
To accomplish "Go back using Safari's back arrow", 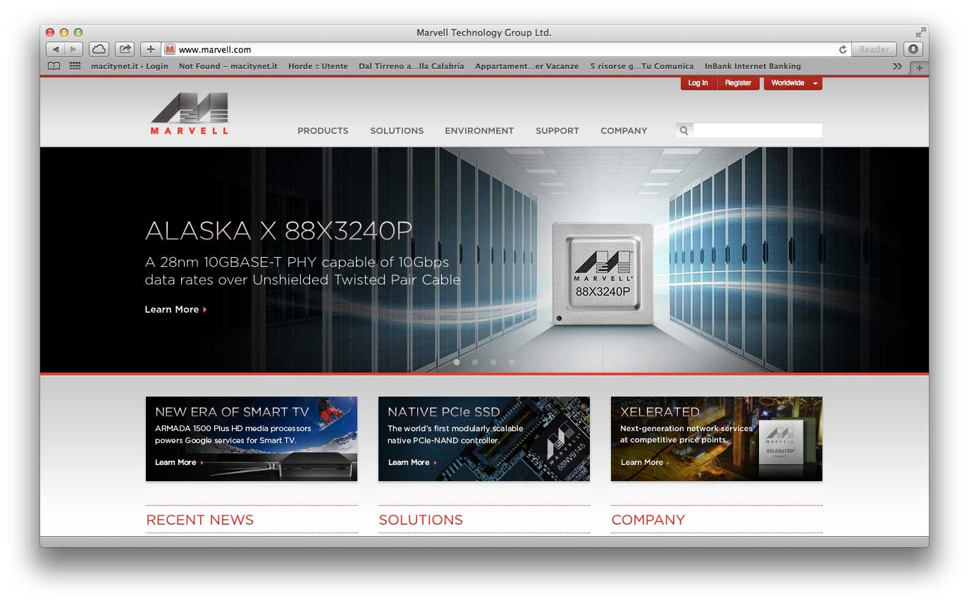I will 56,49.
